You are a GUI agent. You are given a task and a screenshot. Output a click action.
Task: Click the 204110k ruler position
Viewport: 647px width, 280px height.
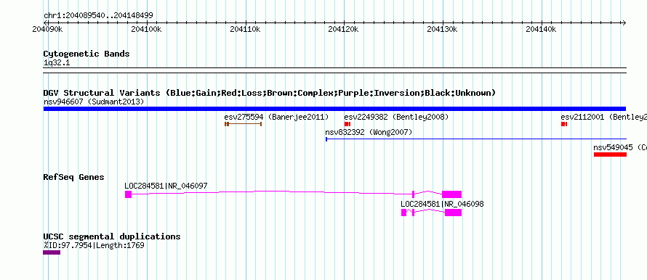click(x=245, y=29)
